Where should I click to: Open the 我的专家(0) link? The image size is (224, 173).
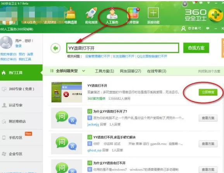point(9,54)
